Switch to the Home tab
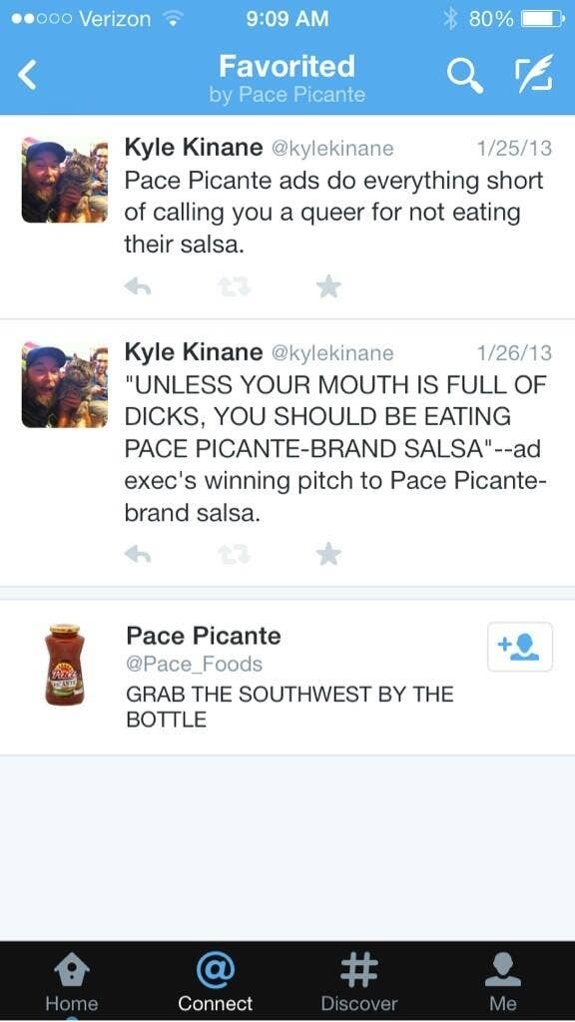Screen dimensions: 575x1022 tap(71, 982)
